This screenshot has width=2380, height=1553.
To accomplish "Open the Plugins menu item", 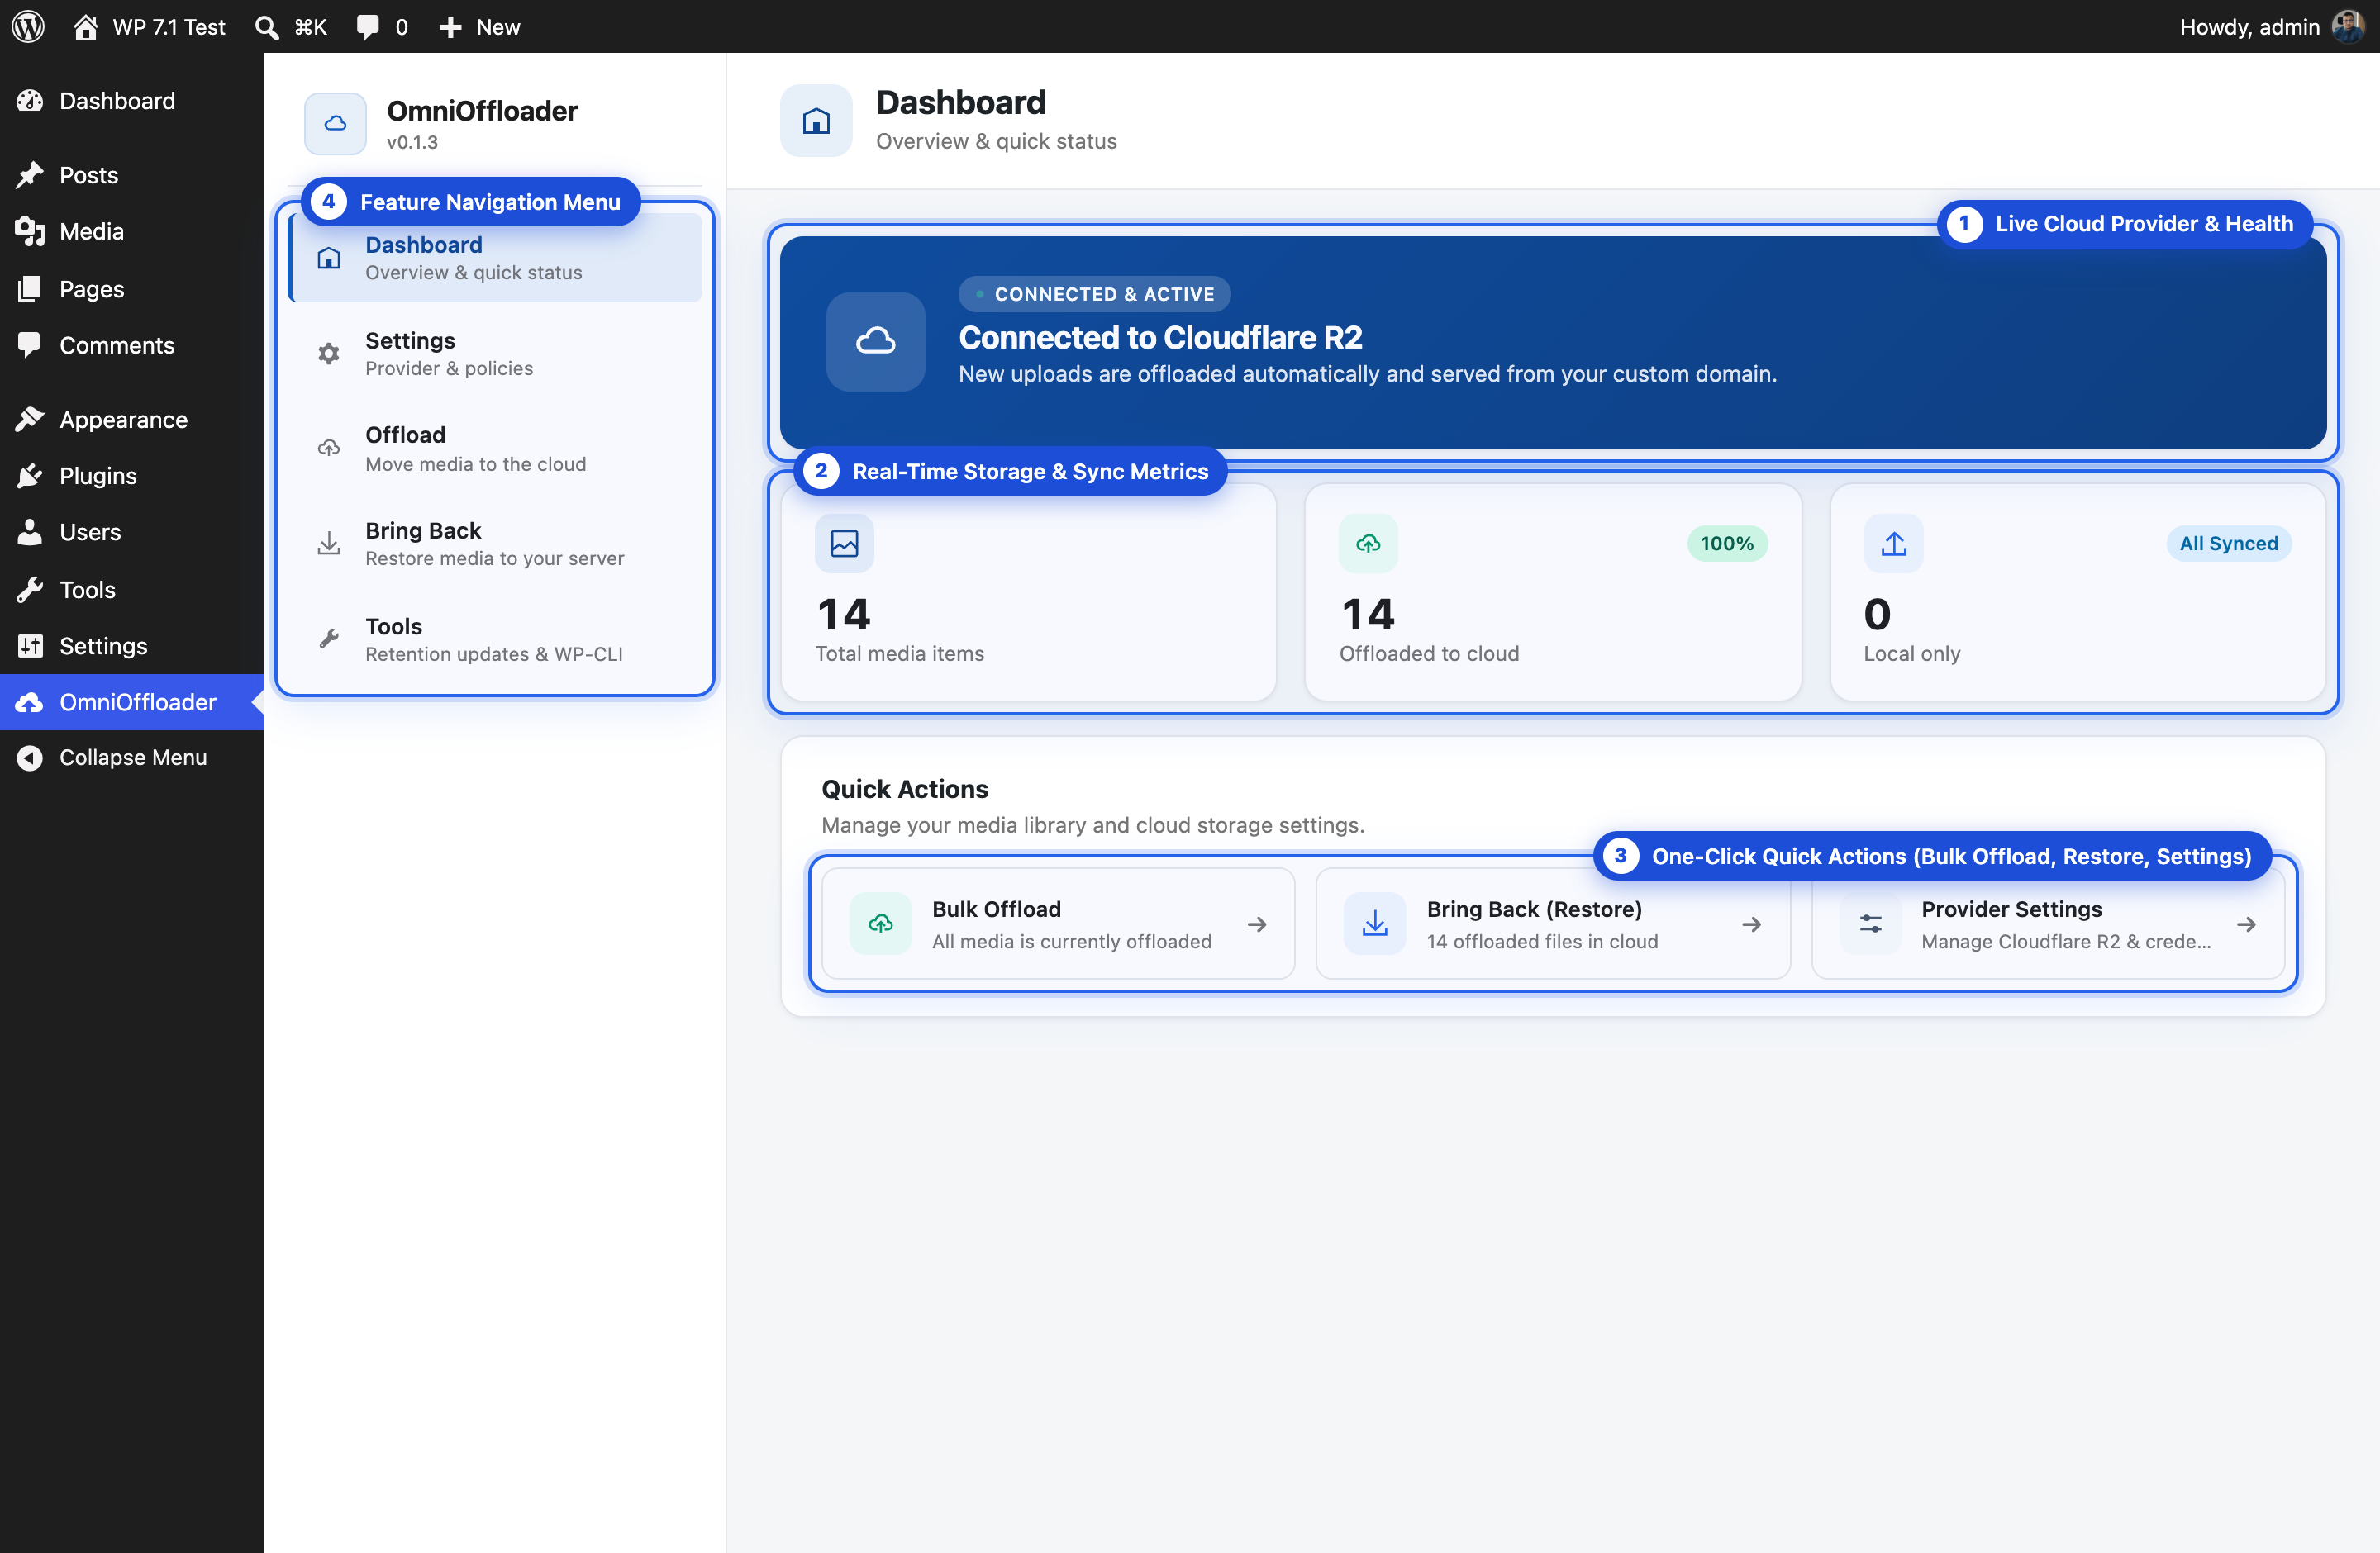I will point(132,476).
